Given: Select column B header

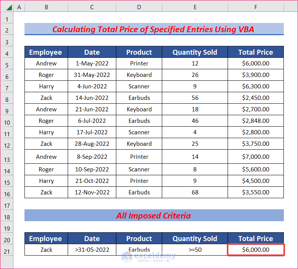Looking at the screenshot, I should (x=46, y=7).
